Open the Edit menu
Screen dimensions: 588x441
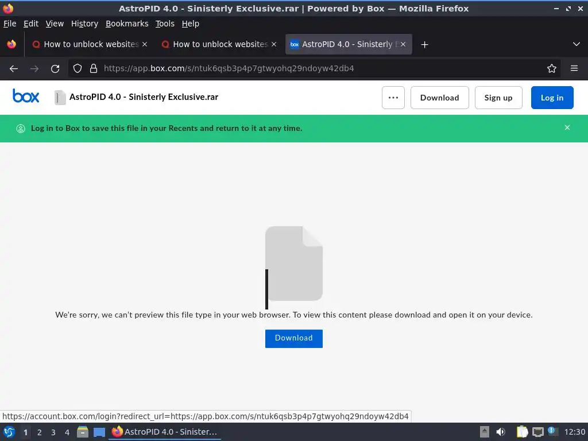tap(31, 24)
